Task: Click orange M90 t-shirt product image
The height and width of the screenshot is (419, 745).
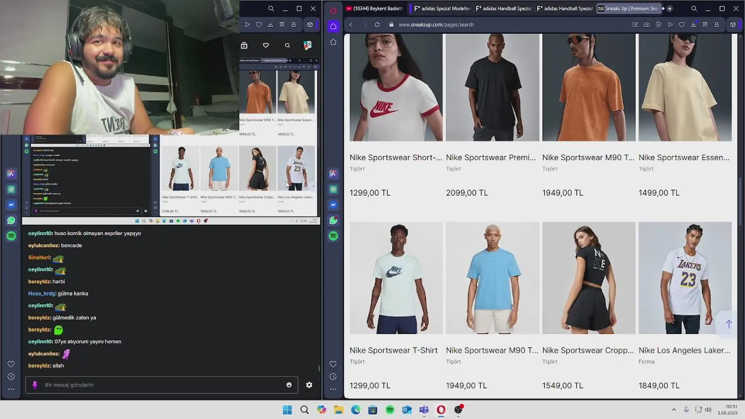Action: coord(589,87)
